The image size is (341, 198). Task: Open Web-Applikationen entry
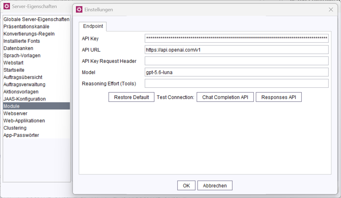(x=36, y=121)
